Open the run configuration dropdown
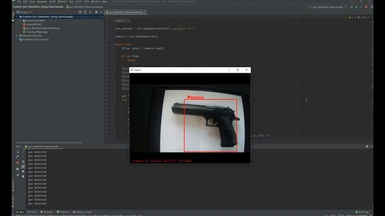The image size is (385, 216). tap(328, 7)
